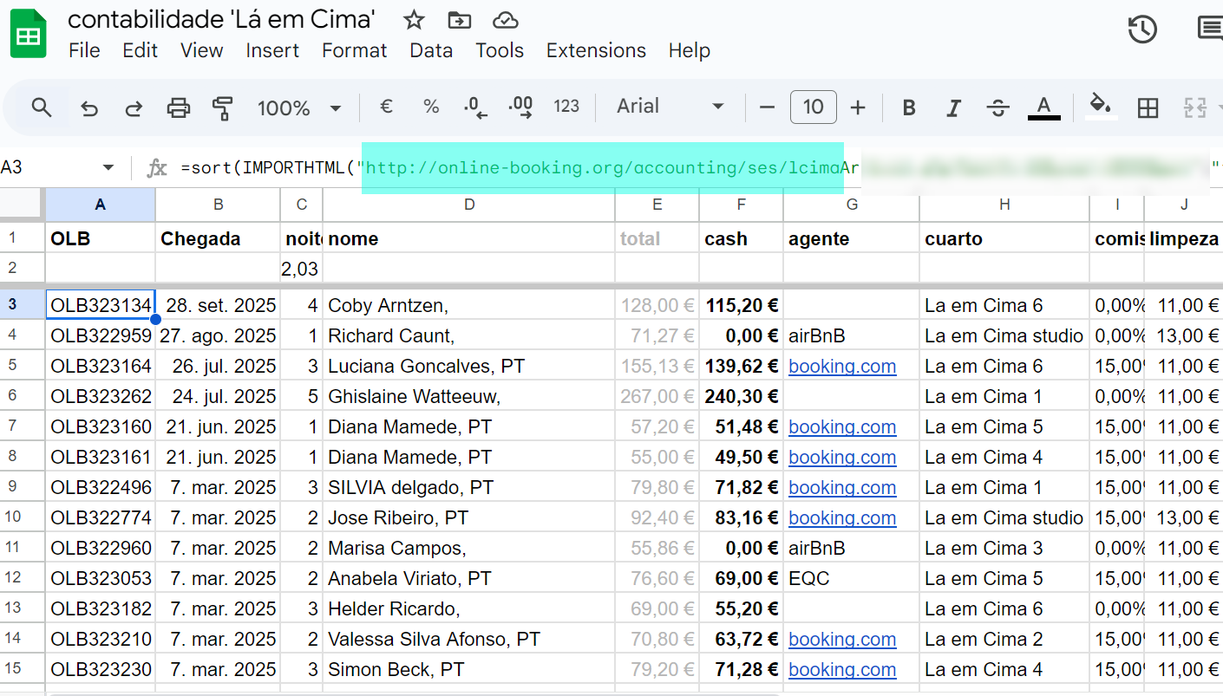The width and height of the screenshot is (1223, 696).
Task: Open booking.com link in Jose Ribeiro row
Action: pos(842,517)
